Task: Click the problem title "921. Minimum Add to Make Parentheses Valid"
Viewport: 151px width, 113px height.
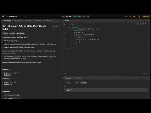Action: 24,28
